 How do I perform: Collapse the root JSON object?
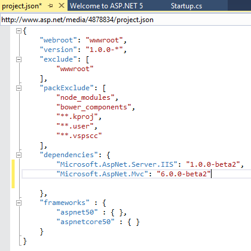(19, 30)
